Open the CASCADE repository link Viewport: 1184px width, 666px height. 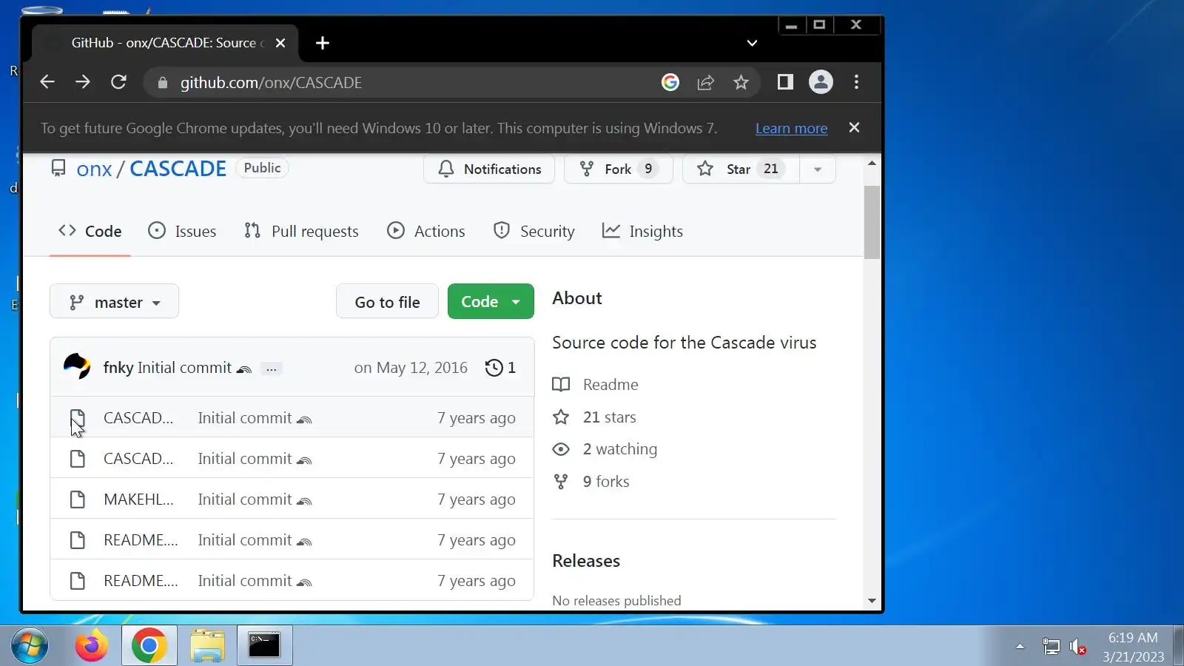click(x=178, y=169)
